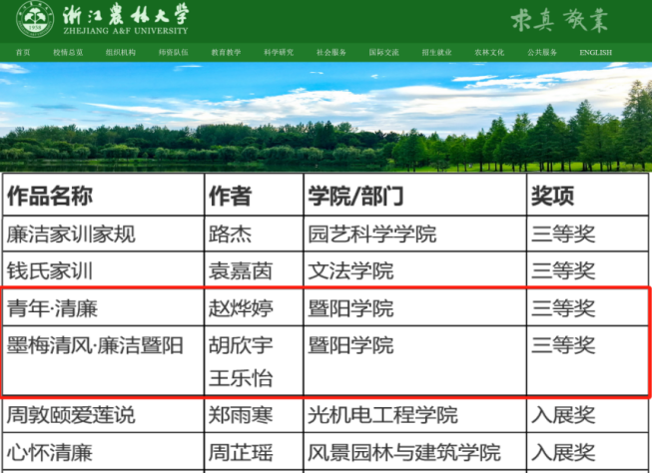Open 国际交流 navigation item
Screen dimensions: 652x473
383,52
